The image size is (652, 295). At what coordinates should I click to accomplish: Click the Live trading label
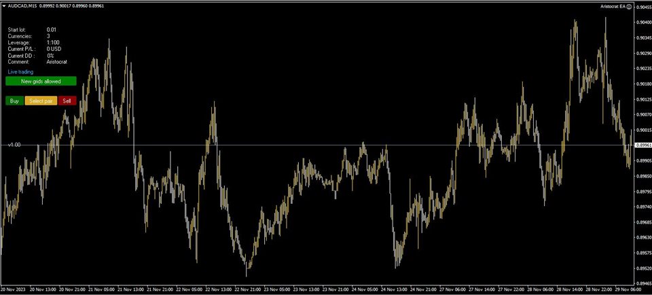click(x=20, y=71)
